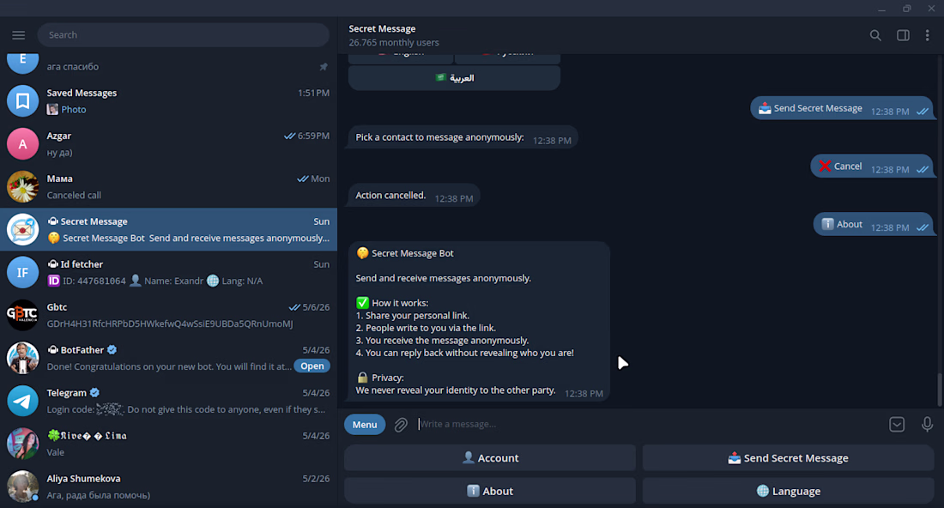The image size is (944, 508).
Task: Click the About keyboard button
Action: (490, 491)
